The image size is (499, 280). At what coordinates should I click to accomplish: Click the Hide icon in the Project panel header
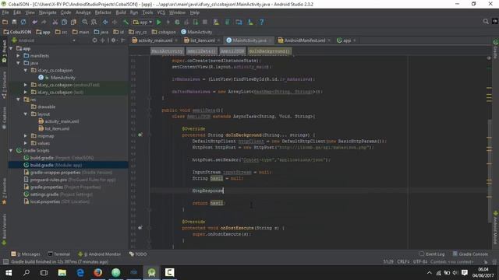[123, 40]
